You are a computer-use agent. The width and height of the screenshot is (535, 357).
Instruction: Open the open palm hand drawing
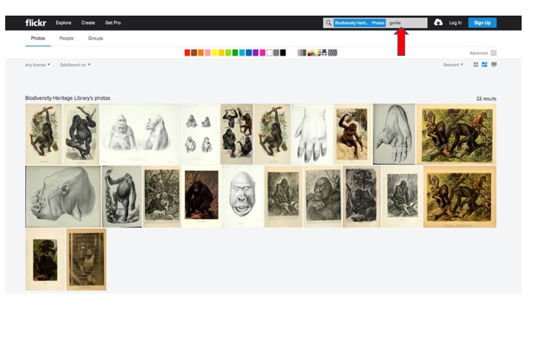click(x=394, y=134)
